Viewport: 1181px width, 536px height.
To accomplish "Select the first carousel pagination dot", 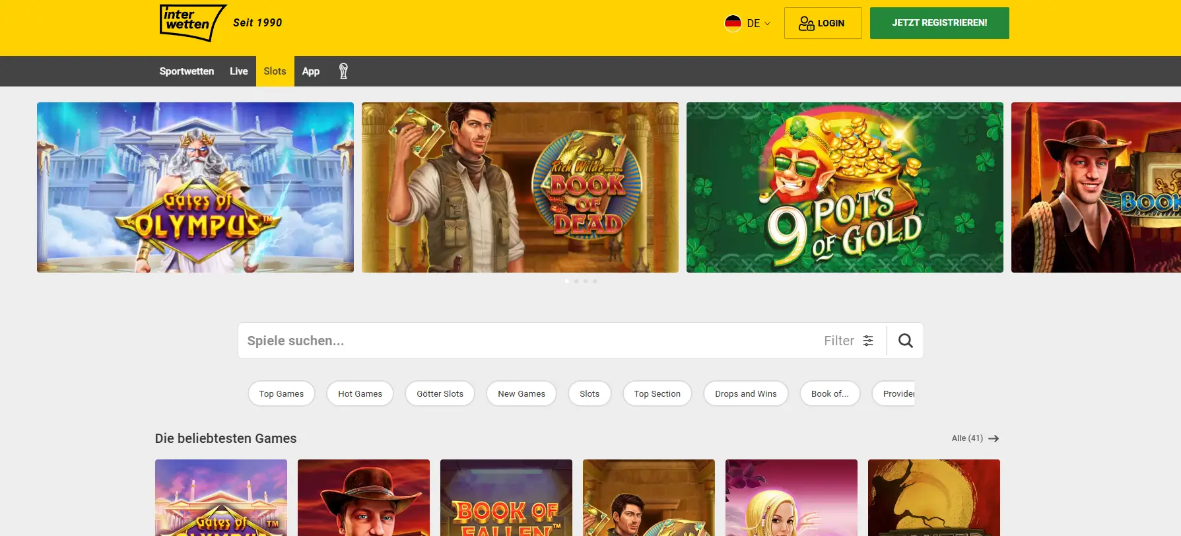I will pos(567,281).
